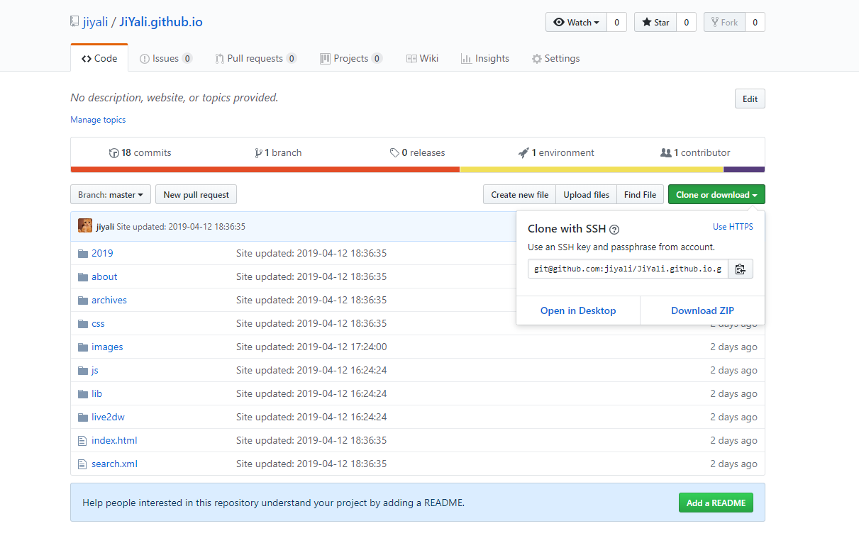Click the Add a README button
The height and width of the screenshot is (555, 859).
pyautogui.click(x=716, y=503)
